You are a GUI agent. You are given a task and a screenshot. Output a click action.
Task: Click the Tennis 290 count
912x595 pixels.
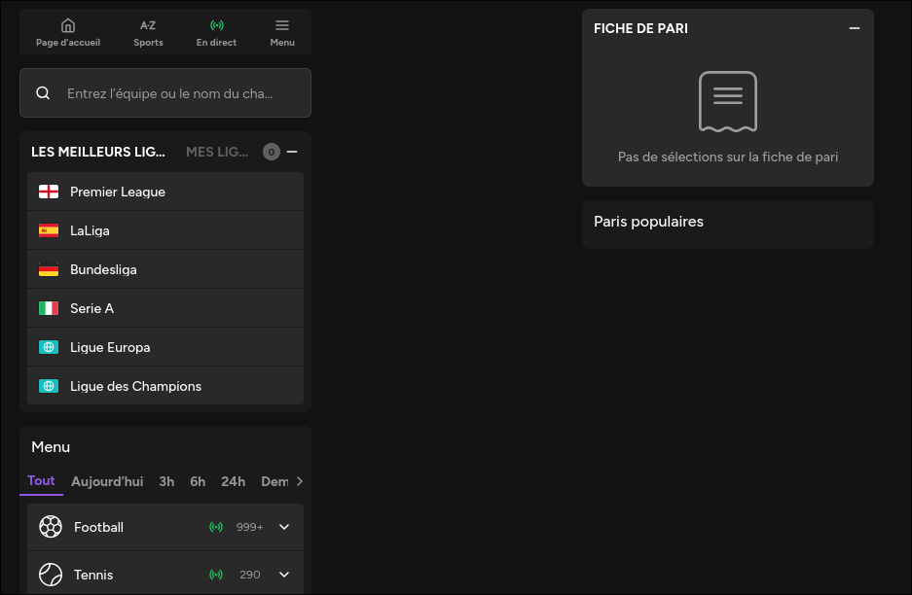[249, 575]
